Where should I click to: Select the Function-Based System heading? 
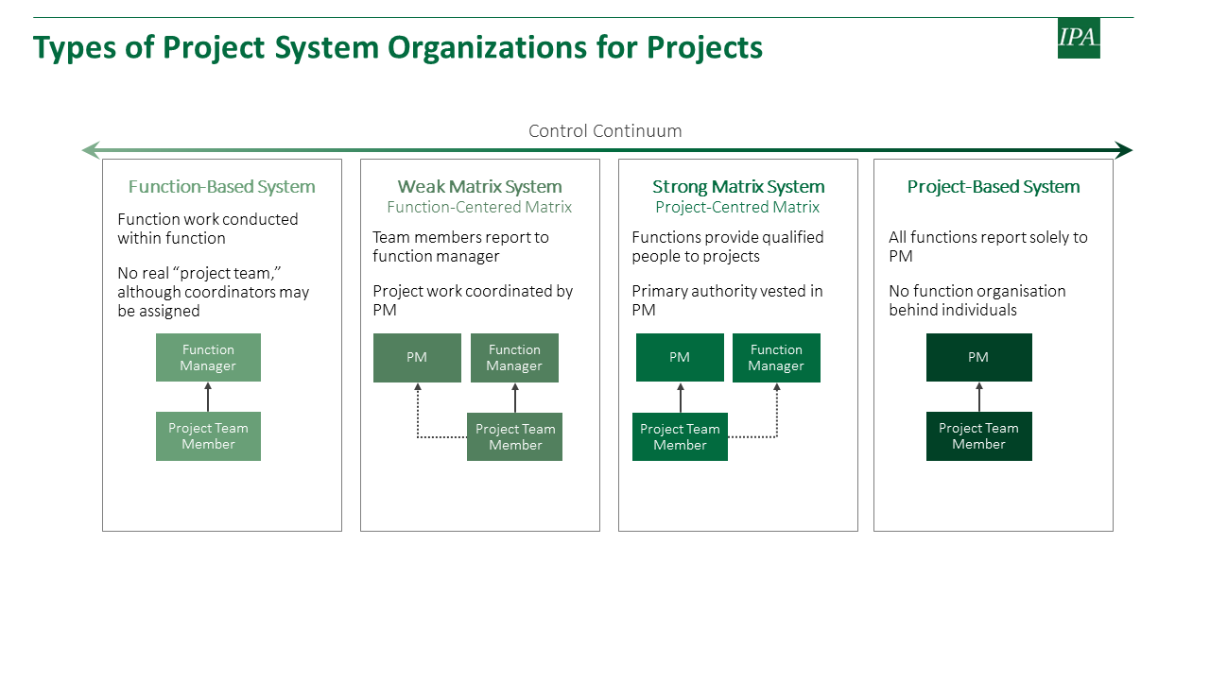coord(222,187)
